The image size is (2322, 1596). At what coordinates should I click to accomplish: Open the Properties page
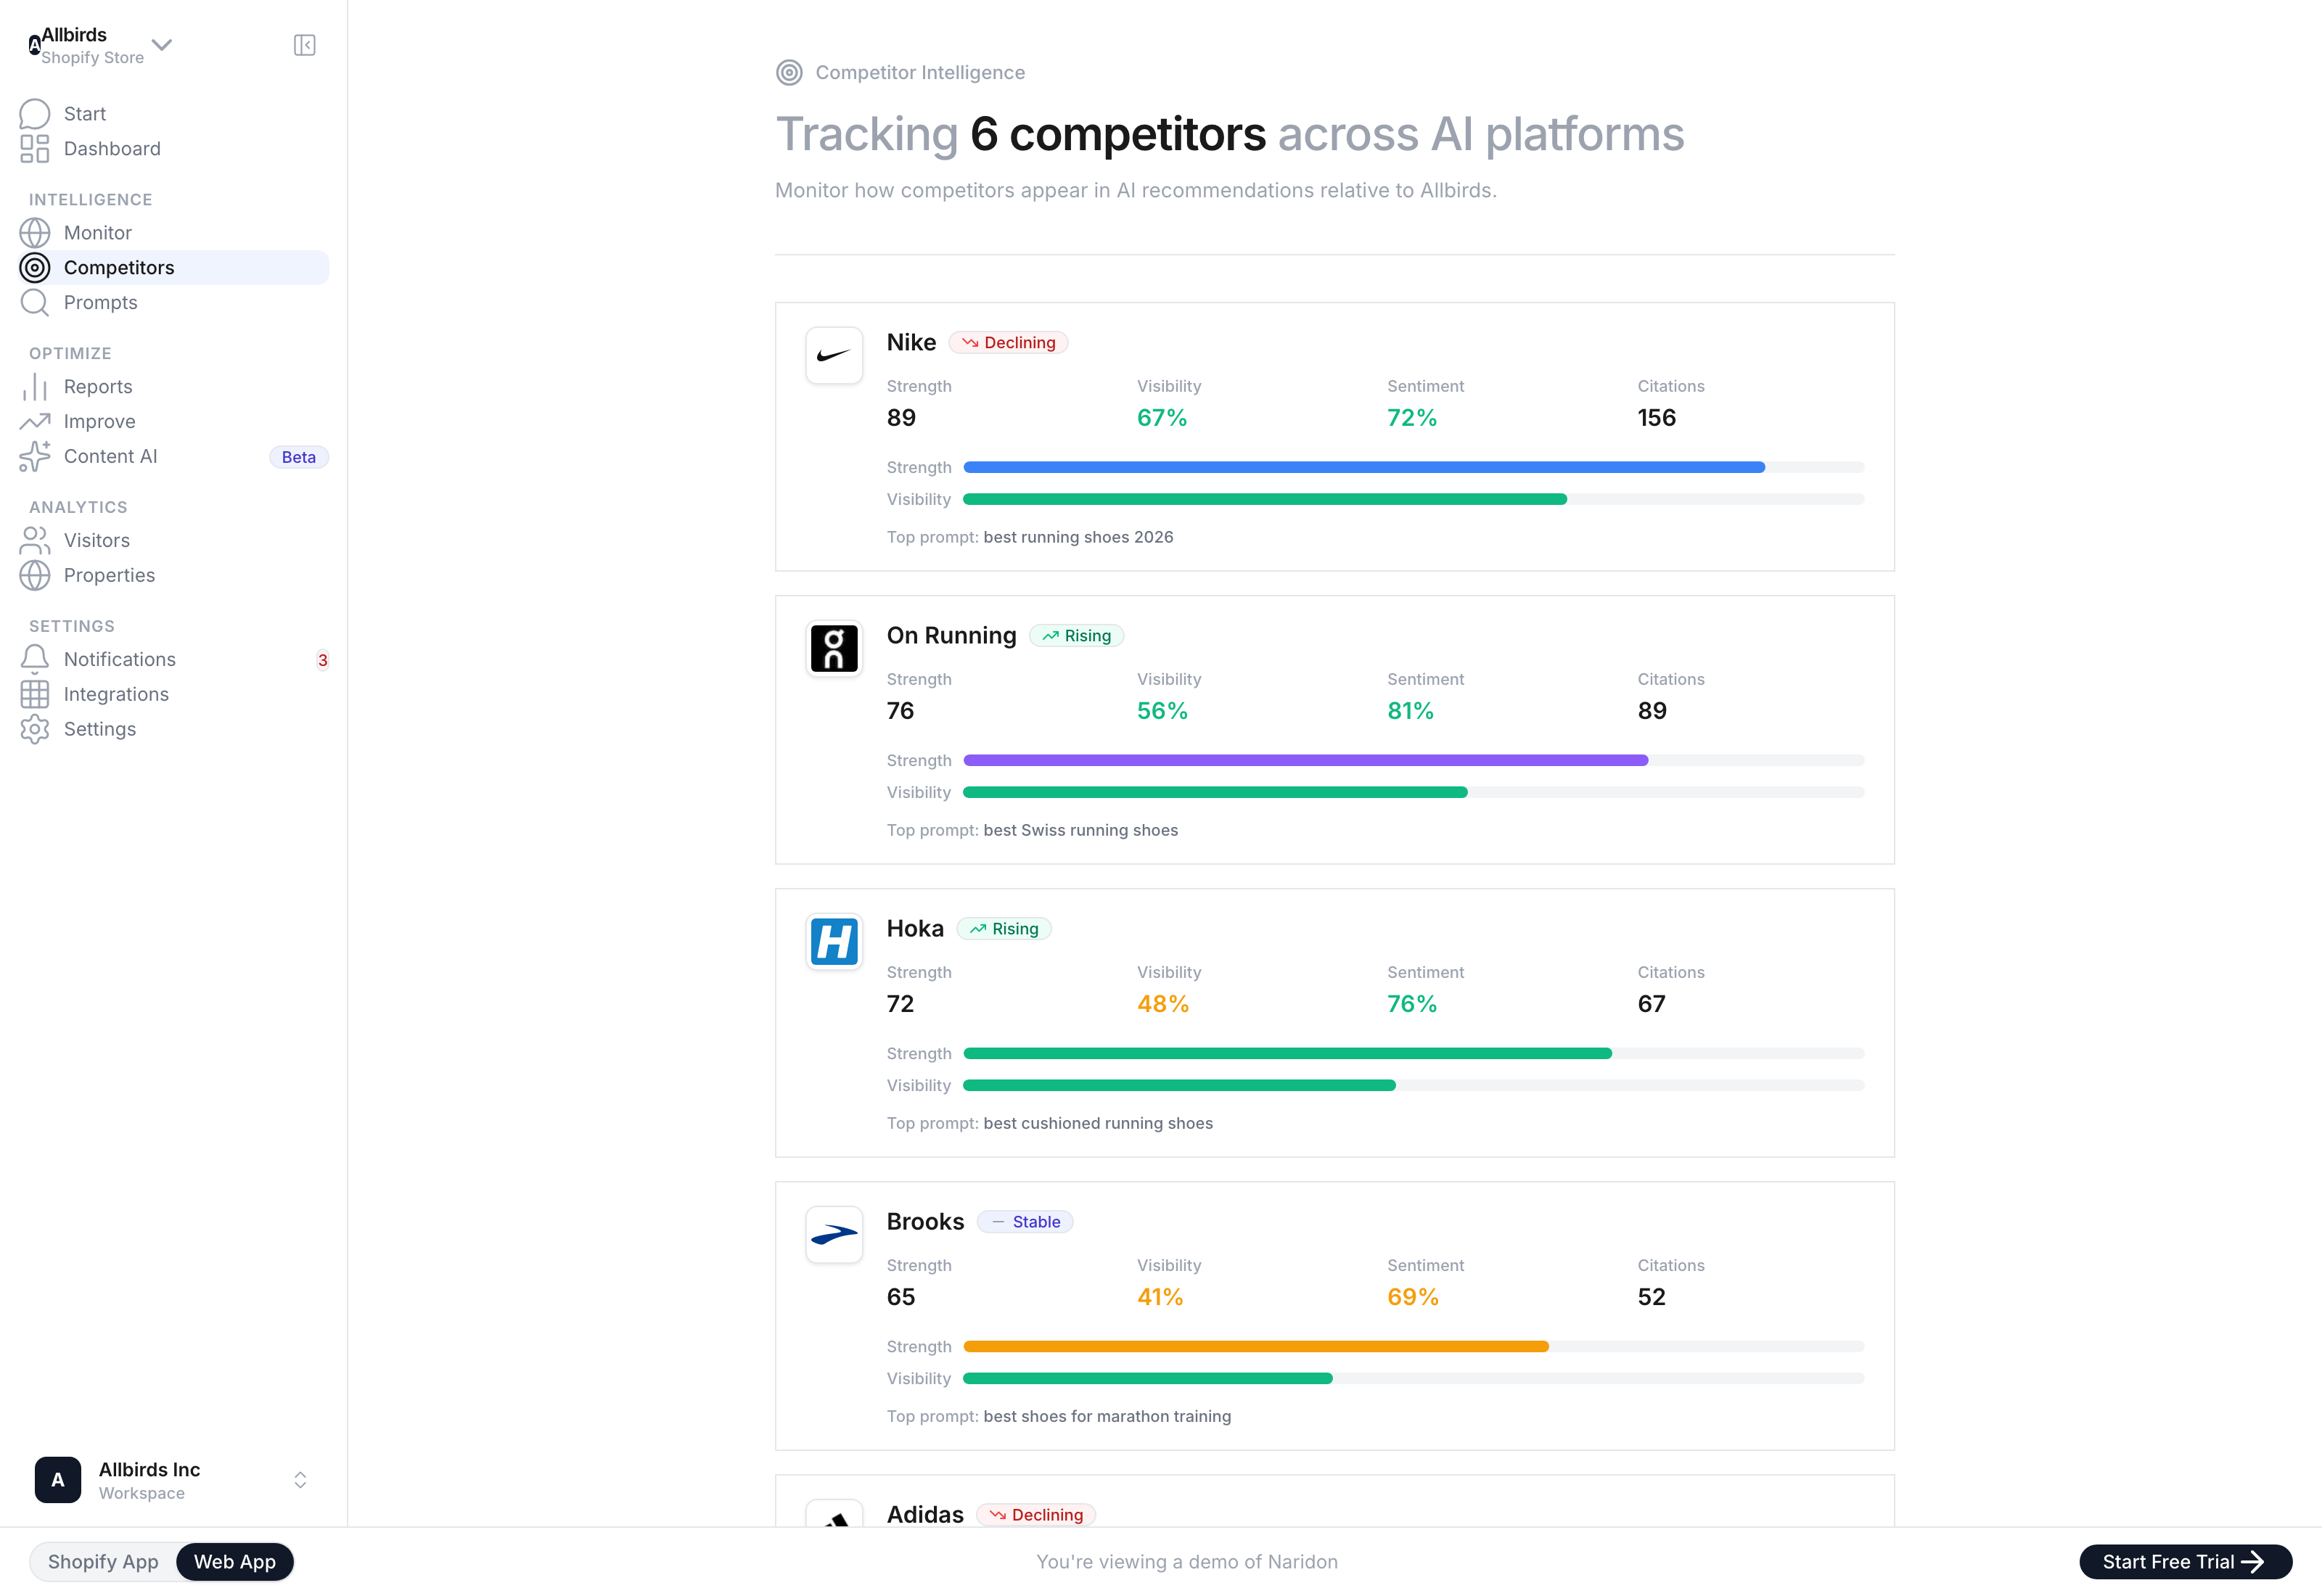174,576
